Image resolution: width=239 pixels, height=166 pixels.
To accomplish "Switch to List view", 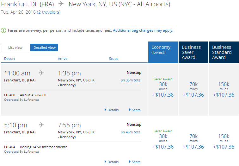I will (15, 48).
